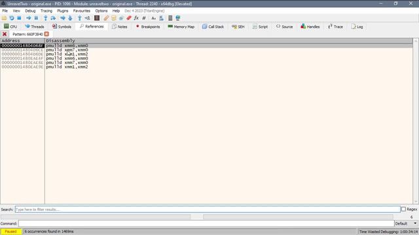Switch to the Source tab

point(284,27)
